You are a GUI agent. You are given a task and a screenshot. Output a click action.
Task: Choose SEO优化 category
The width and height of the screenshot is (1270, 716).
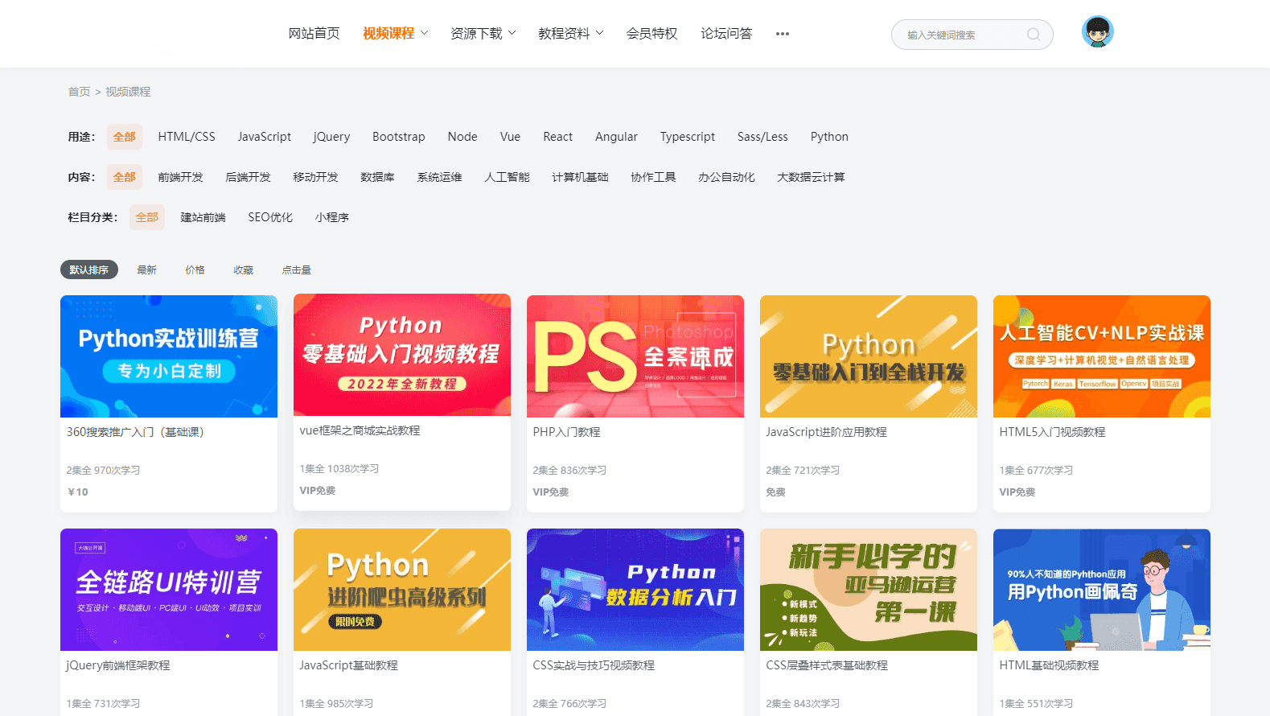coord(270,217)
